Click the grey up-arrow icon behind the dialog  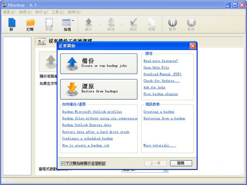pos(51,62)
